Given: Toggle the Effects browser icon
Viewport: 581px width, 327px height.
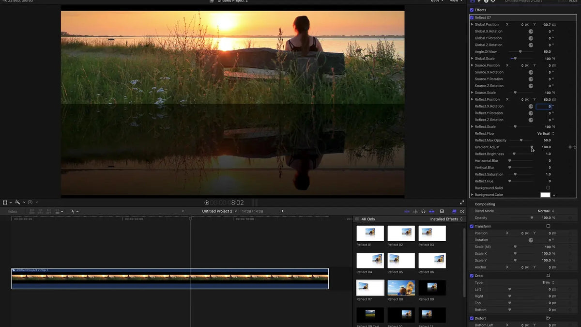Looking at the screenshot, I should [454, 211].
